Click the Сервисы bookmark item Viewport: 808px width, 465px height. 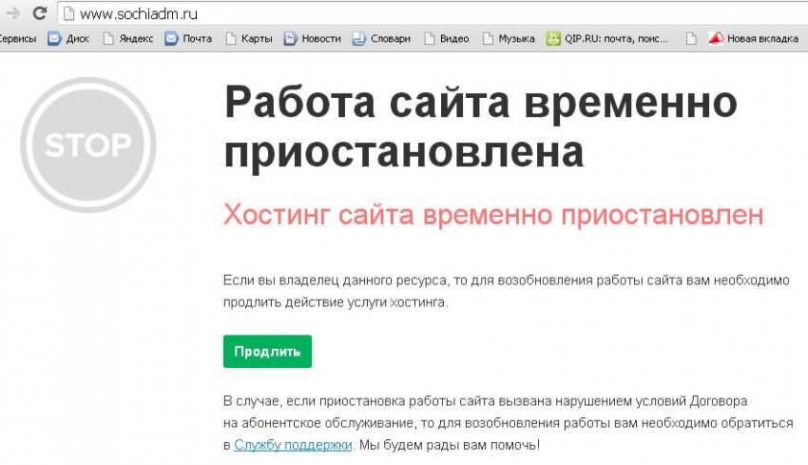pos(17,39)
